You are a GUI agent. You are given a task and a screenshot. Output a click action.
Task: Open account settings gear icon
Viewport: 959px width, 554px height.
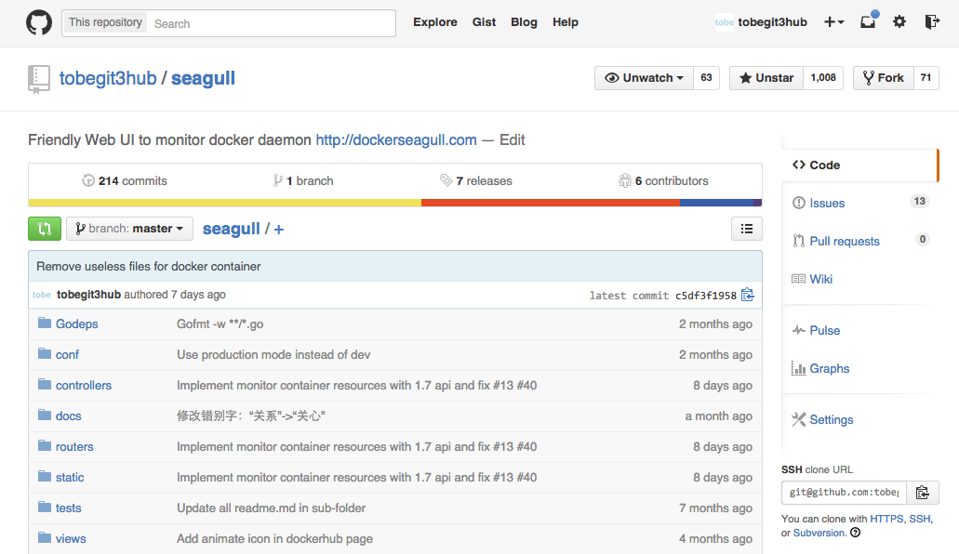(899, 22)
